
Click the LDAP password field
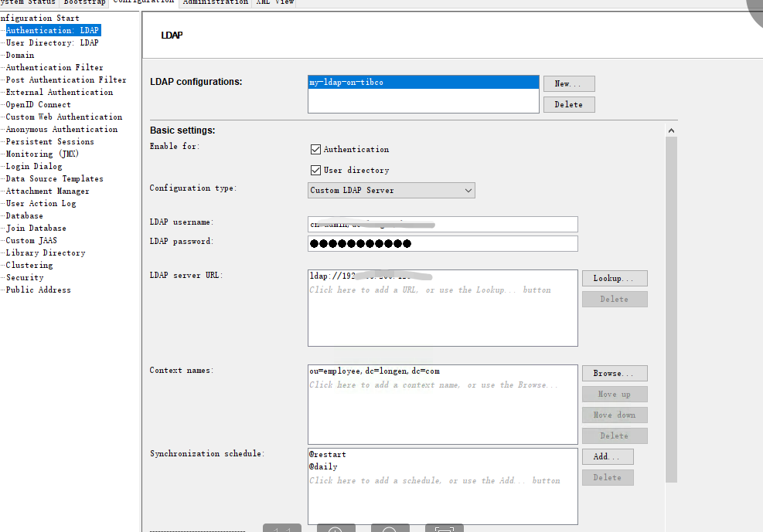(443, 243)
